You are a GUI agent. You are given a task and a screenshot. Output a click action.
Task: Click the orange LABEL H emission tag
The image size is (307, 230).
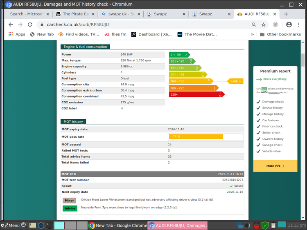click(235, 81)
